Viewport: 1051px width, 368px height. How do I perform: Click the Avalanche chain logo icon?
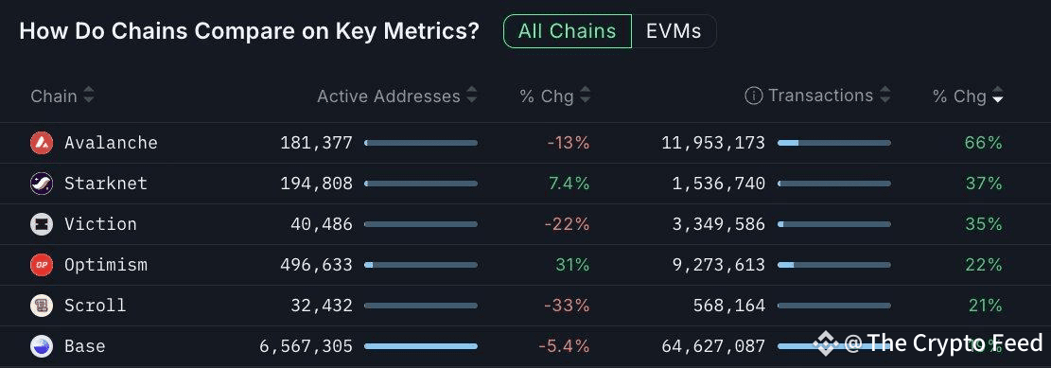click(42, 143)
